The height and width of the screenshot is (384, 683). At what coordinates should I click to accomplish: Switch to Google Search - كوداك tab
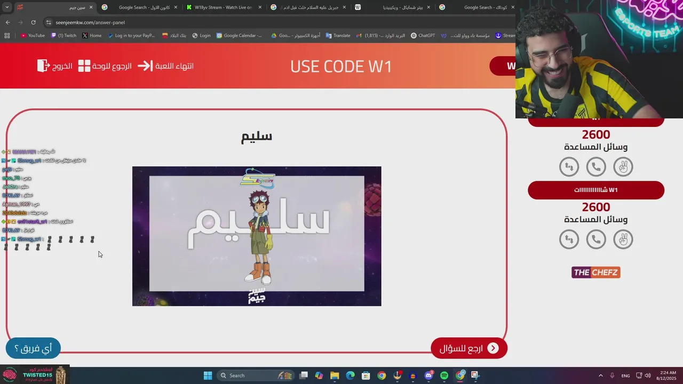coord(476,7)
